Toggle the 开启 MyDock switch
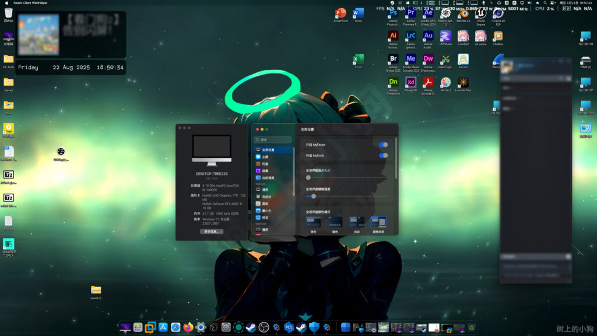This screenshot has height=336, width=597. click(384, 155)
